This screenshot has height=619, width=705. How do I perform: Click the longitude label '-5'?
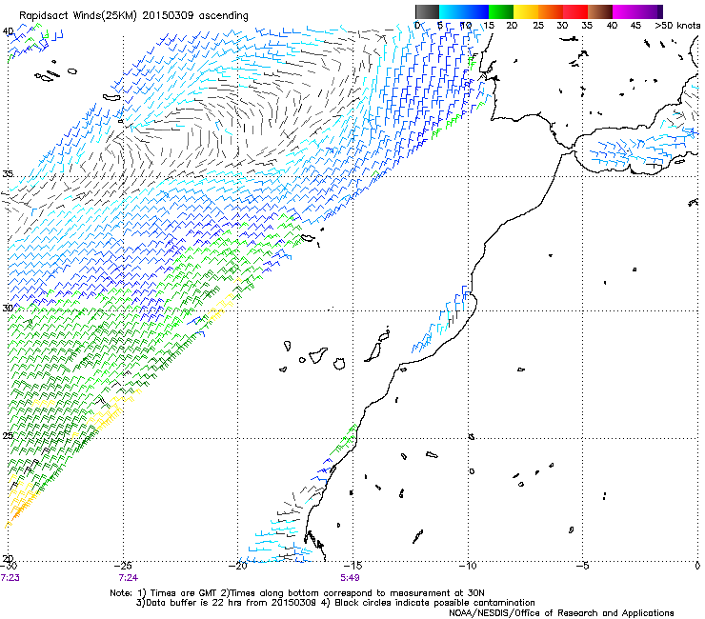click(x=582, y=566)
